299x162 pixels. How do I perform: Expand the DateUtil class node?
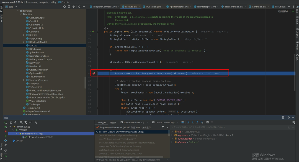24,35
